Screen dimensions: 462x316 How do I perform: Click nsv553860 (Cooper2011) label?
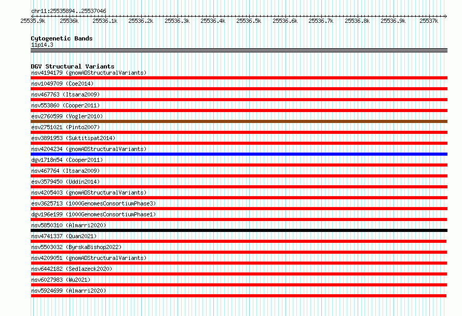point(65,105)
